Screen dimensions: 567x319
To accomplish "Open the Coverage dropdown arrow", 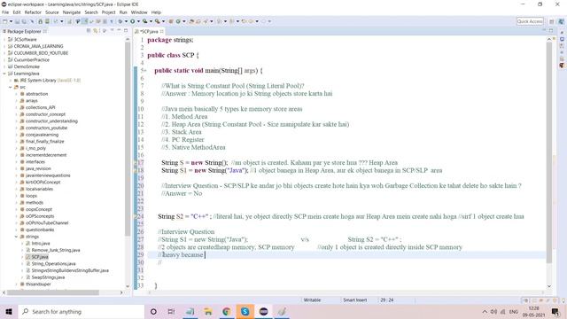I will tap(151, 21).
